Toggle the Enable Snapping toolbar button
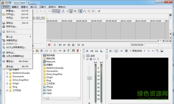The width and height of the screenshot is (174, 104). point(54,11)
